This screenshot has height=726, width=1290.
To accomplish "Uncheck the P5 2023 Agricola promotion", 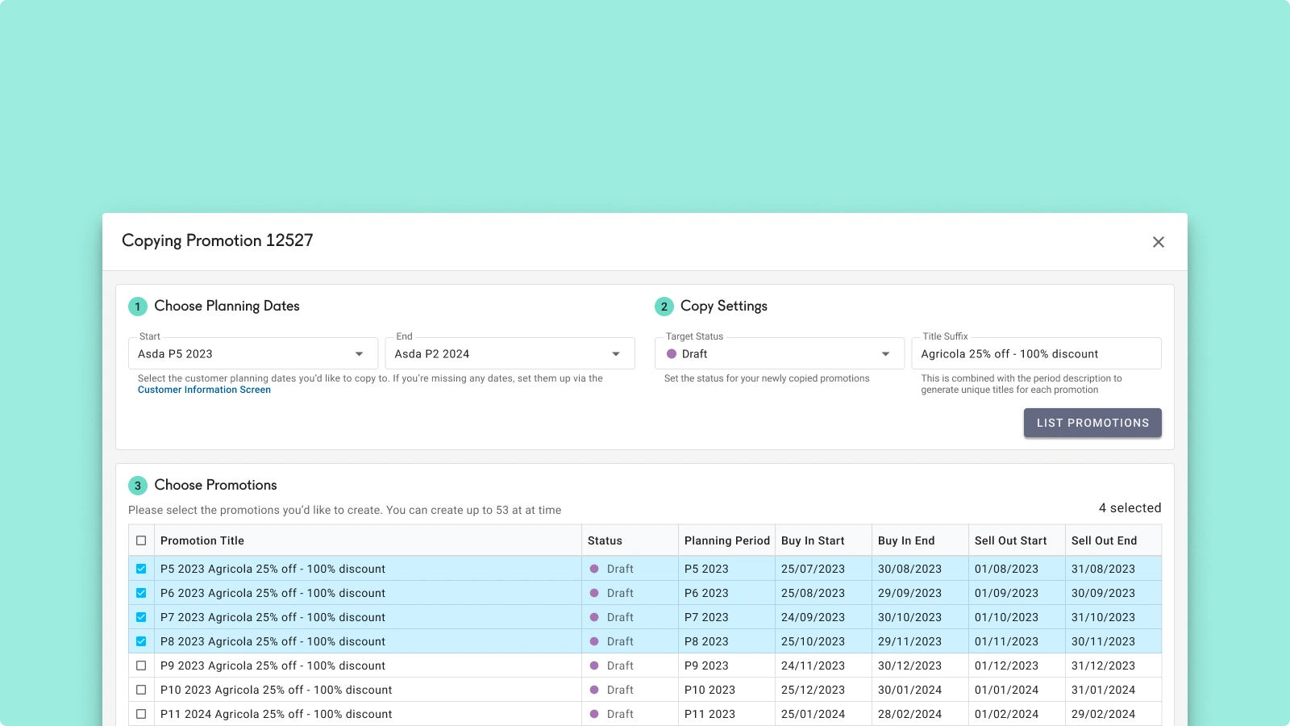I will (x=141, y=569).
